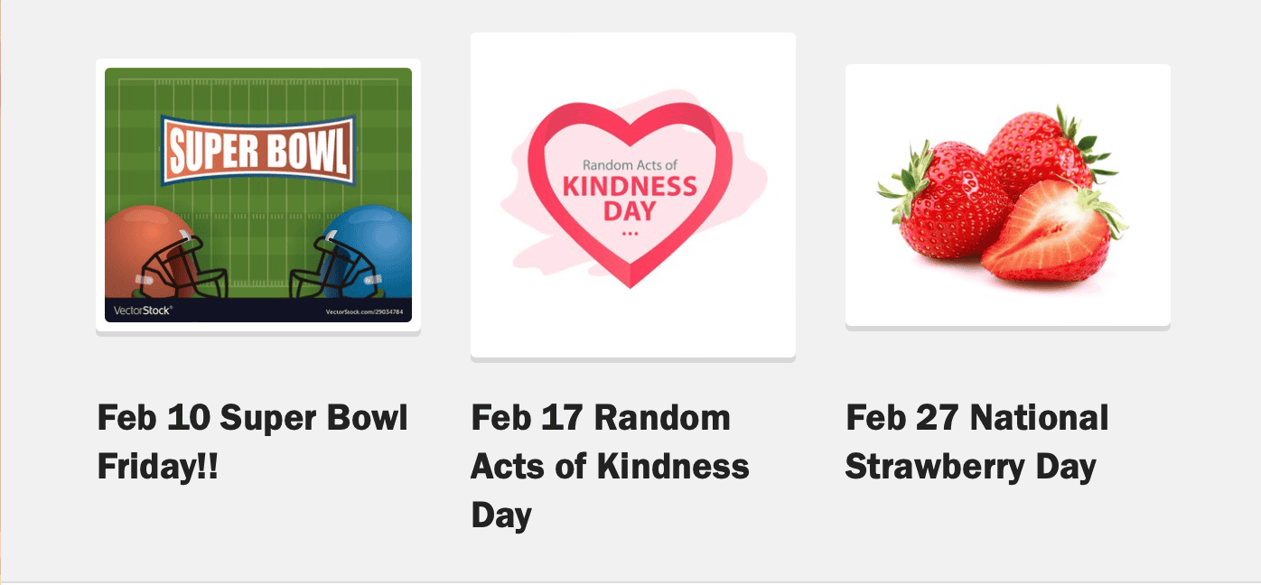The width and height of the screenshot is (1261, 585).
Task: Open the strawberries photo thumbnail
Action: click(1007, 194)
